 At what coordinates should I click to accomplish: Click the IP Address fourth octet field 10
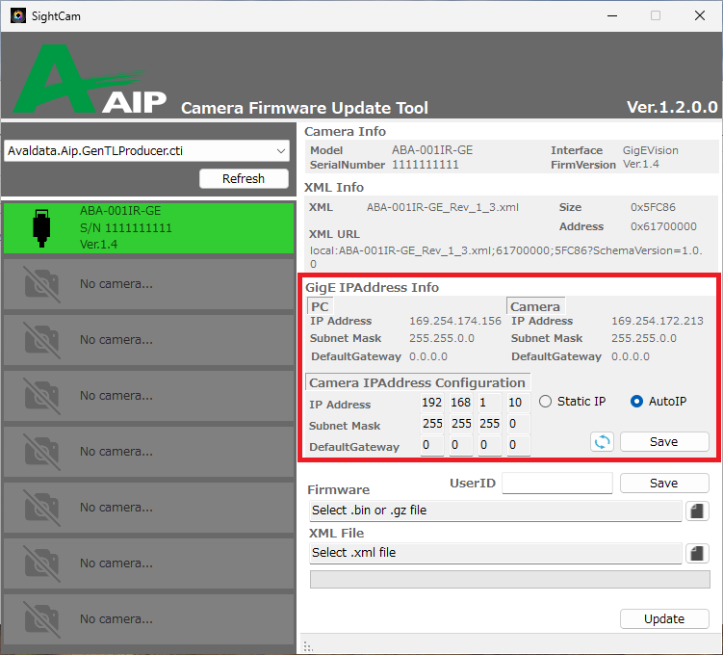pyautogui.click(x=518, y=403)
